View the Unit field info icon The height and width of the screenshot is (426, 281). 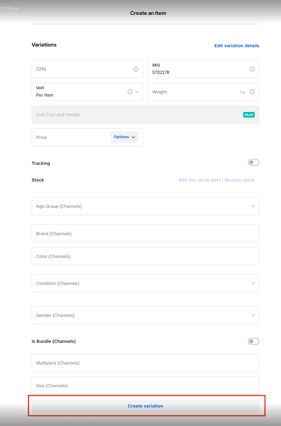coord(130,92)
